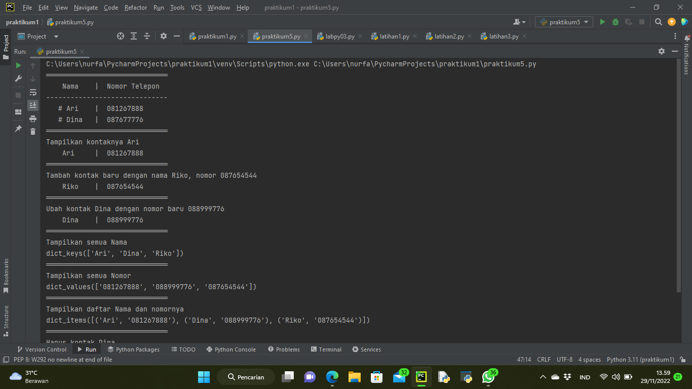This screenshot has height=389, width=692.
Task: Open run configuration settings via wrench icon
Action: (18, 79)
